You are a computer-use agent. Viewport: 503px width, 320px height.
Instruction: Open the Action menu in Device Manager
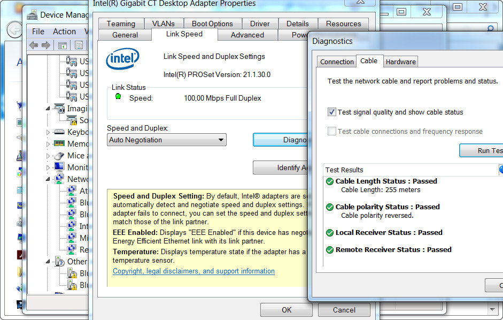tap(65, 32)
